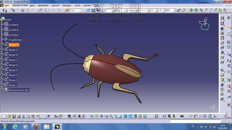
Task: Open the line thickness number dropdown
Action: [163, 10]
